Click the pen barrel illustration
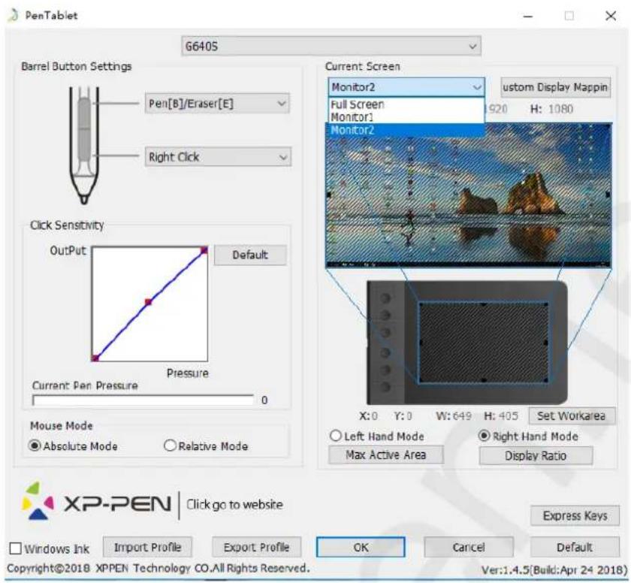This screenshot has height=583, width=631. point(84,145)
